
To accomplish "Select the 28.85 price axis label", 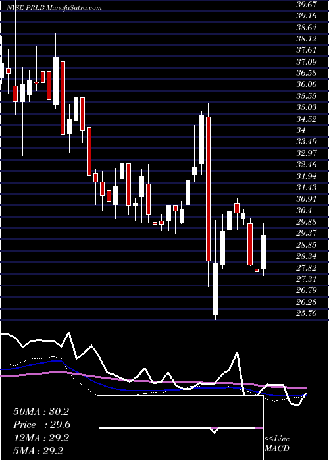I will click(307, 244).
